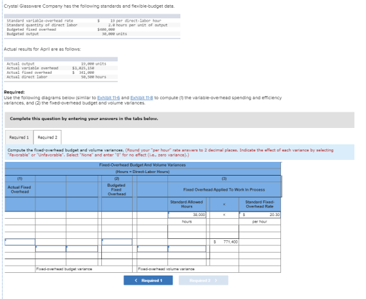This screenshot has width=366, height=299.
Task: Open the volume variance Favorable/Unfavorable dropdown
Action: click(187, 249)
